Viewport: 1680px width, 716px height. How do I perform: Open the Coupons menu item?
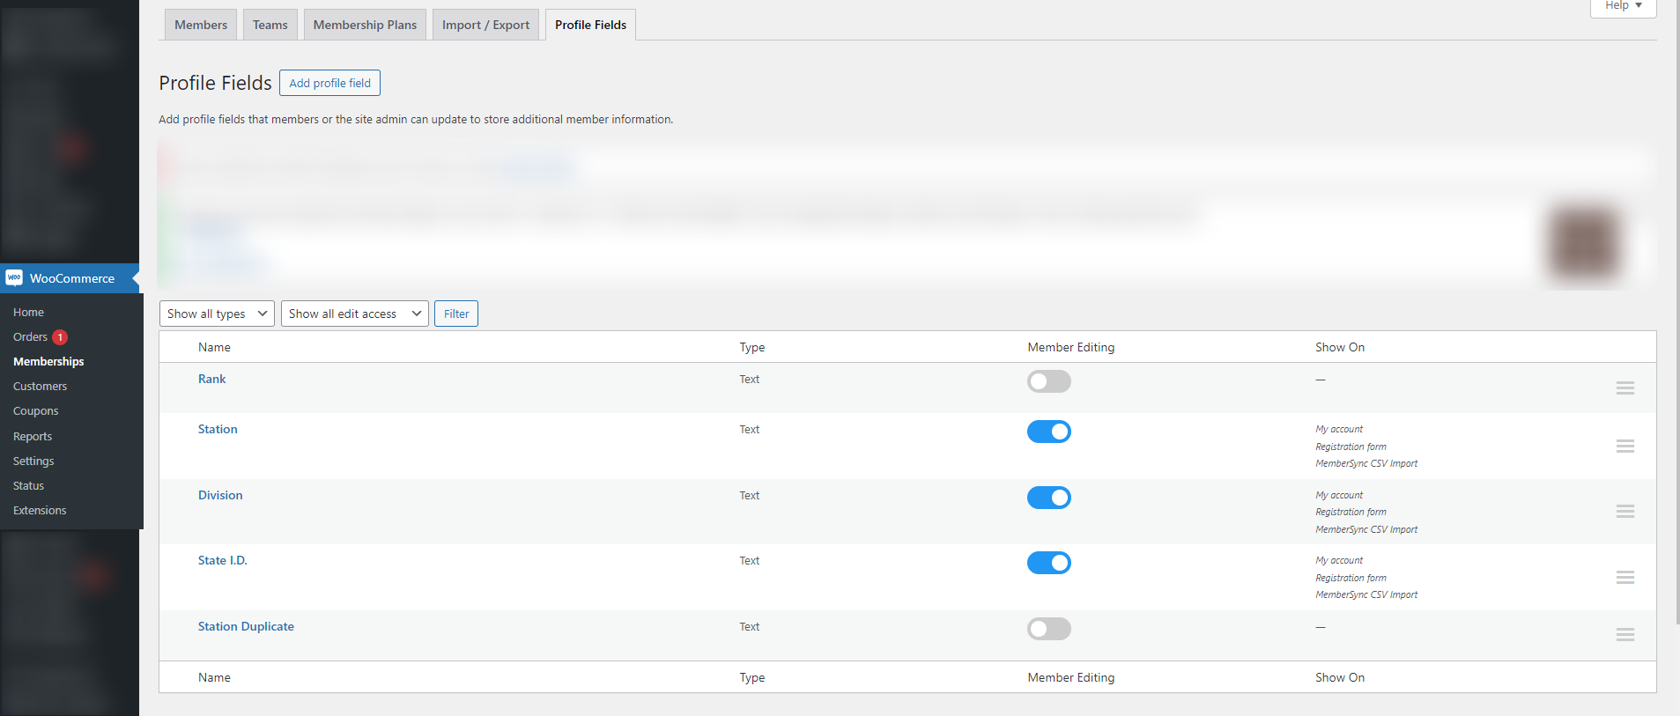pyautogui.click(x=35, y=411)
